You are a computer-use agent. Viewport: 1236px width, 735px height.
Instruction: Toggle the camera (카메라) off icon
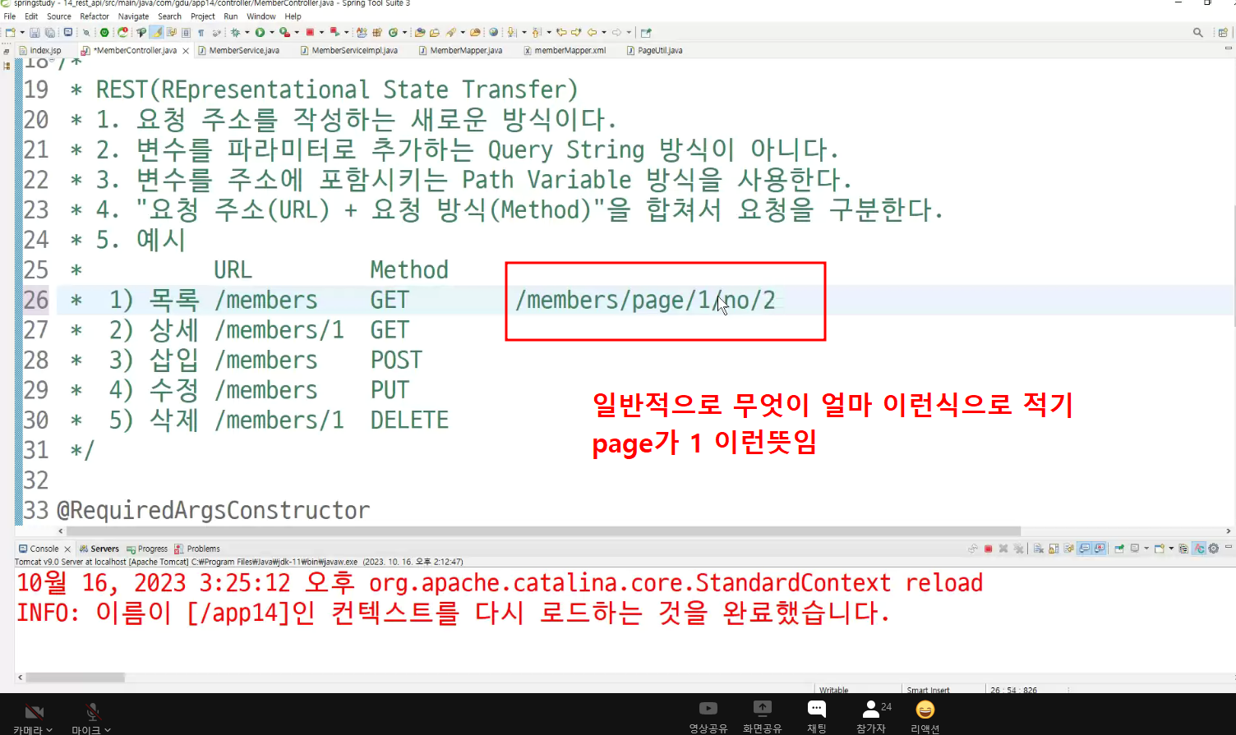click(x=34, y=711)
